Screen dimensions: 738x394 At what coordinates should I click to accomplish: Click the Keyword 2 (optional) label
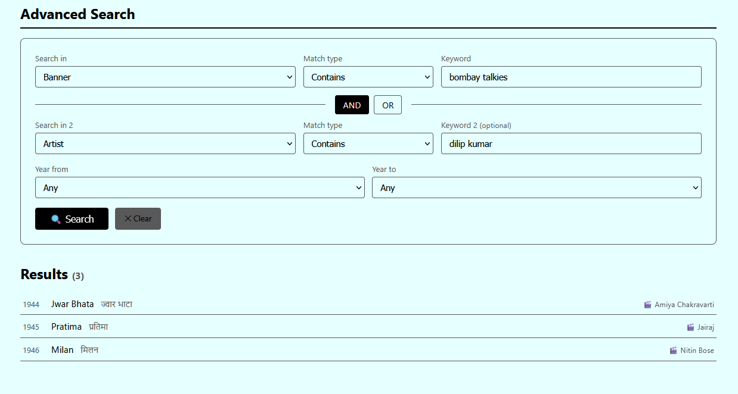click(x=476, y=126)
